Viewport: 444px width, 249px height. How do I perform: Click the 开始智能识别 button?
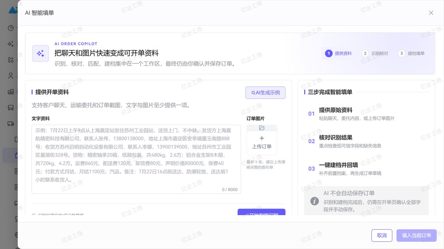262,212
